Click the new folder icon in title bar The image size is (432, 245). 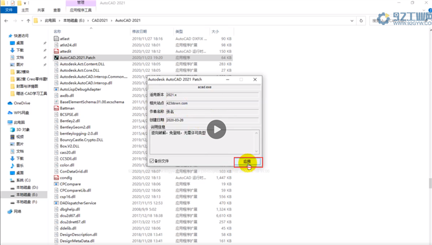click(20, 3)
